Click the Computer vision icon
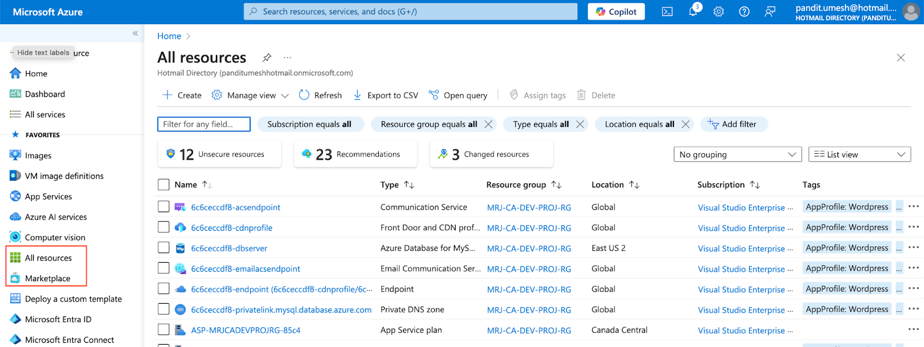The height and width of the screenshot is (347, 924). pos(16,237)
